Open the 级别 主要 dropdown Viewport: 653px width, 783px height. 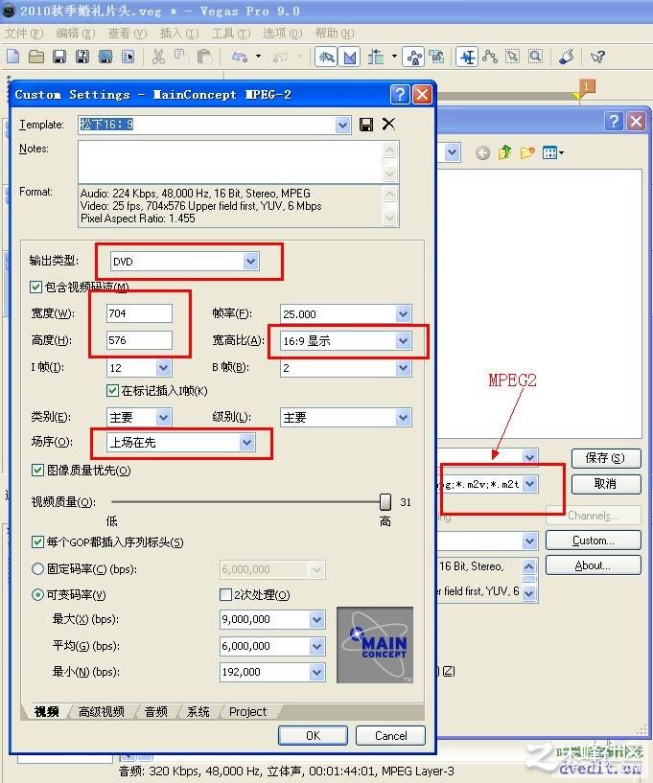click(x=403, y=417)
